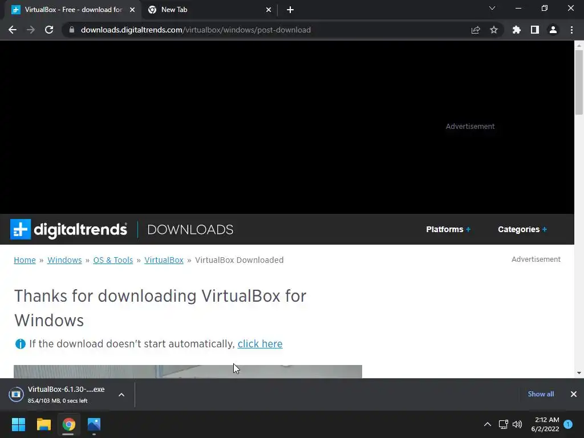Open the OS & Tools breadcrumb link
This screenshot has width=584, height=438.
pos(113,260)
